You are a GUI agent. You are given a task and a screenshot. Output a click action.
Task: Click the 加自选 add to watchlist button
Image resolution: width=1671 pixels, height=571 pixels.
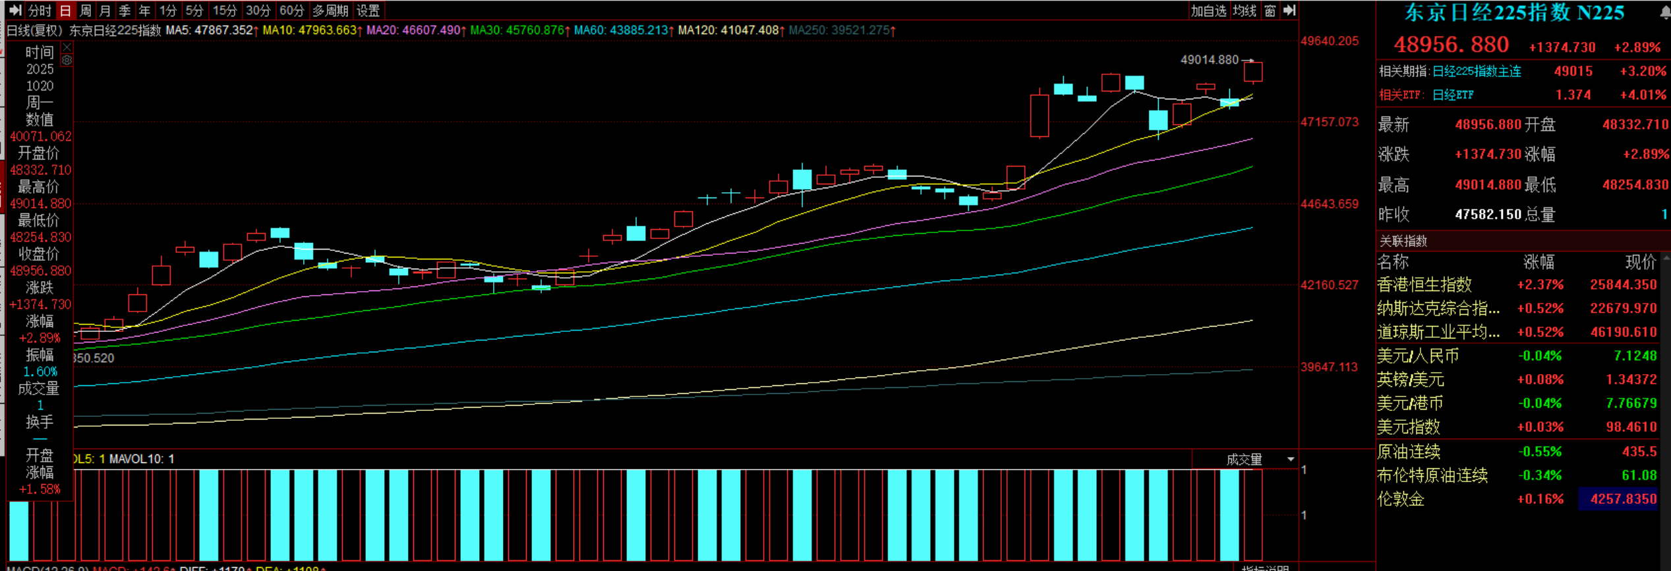click(x=1208, y=11)
